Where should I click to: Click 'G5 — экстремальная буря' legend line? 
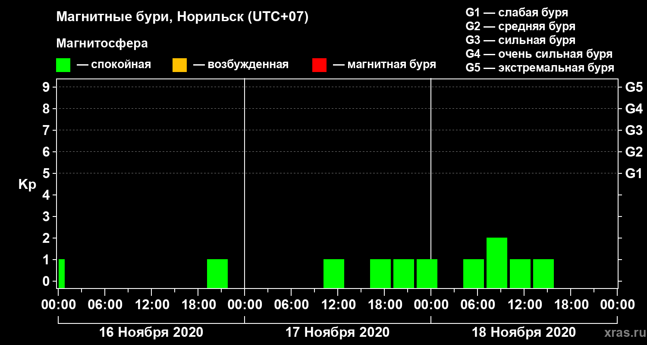tap(540, 68)
